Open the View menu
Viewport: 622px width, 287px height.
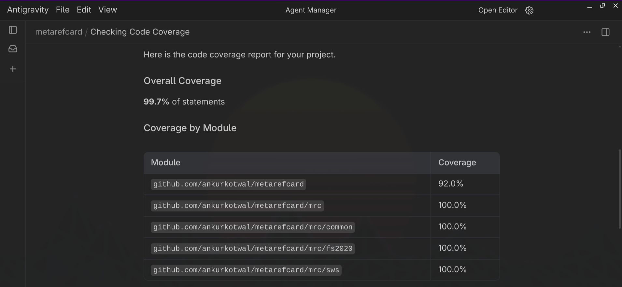[107, 10]
